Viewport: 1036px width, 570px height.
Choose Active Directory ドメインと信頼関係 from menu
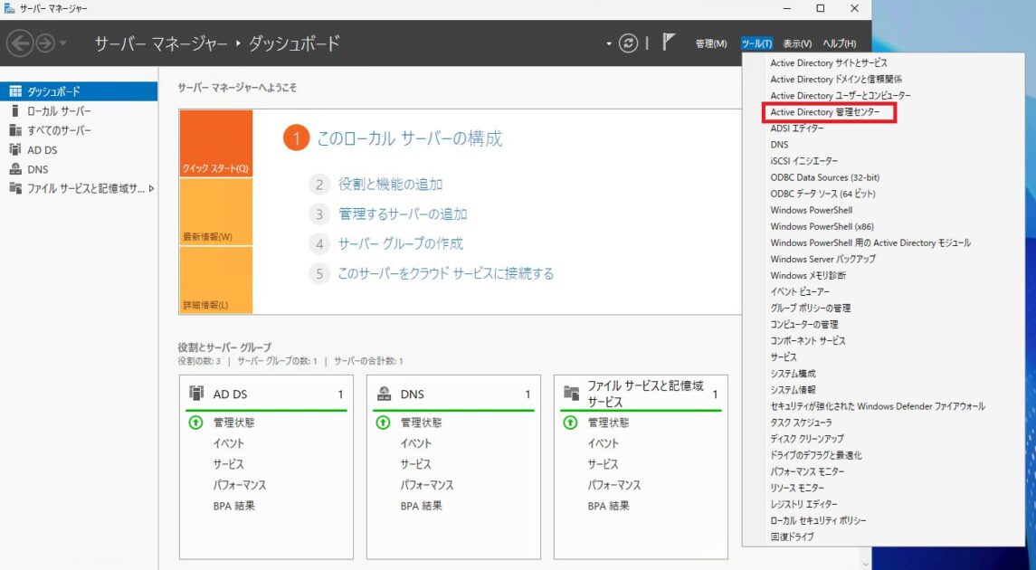click(836, 80)
